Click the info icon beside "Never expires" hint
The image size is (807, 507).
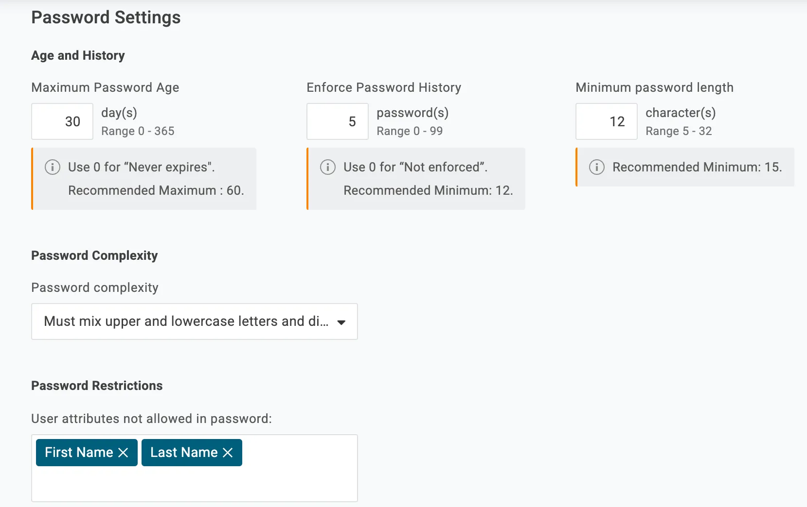[x=53, y=167]
